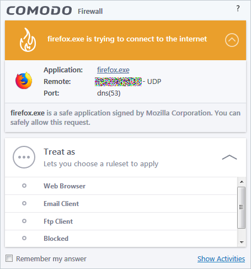The width and height of the screenshot is (251, 269).
Task: Select the Ftp Client ruleset radio button
Action: tap(24, 221)
